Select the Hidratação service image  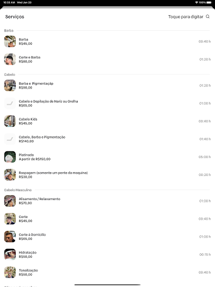pos(10,254)
